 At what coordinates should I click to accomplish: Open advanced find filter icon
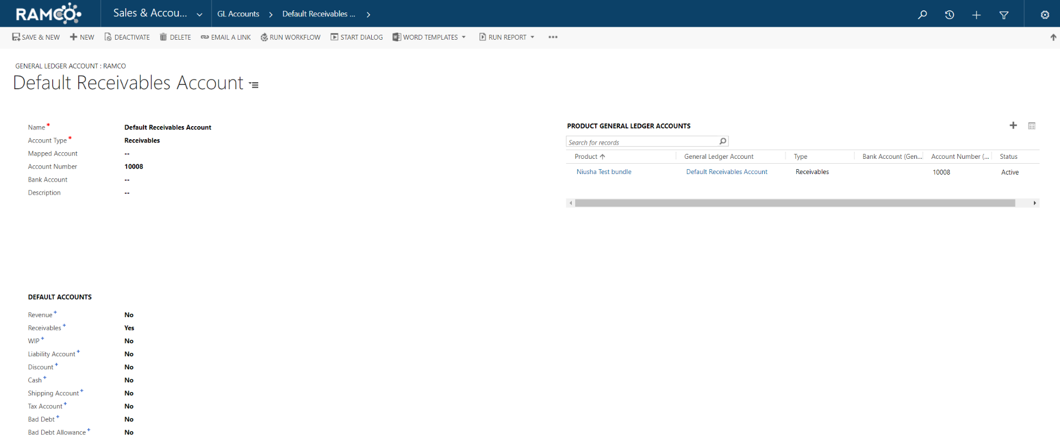click(x=1003, y=15)
